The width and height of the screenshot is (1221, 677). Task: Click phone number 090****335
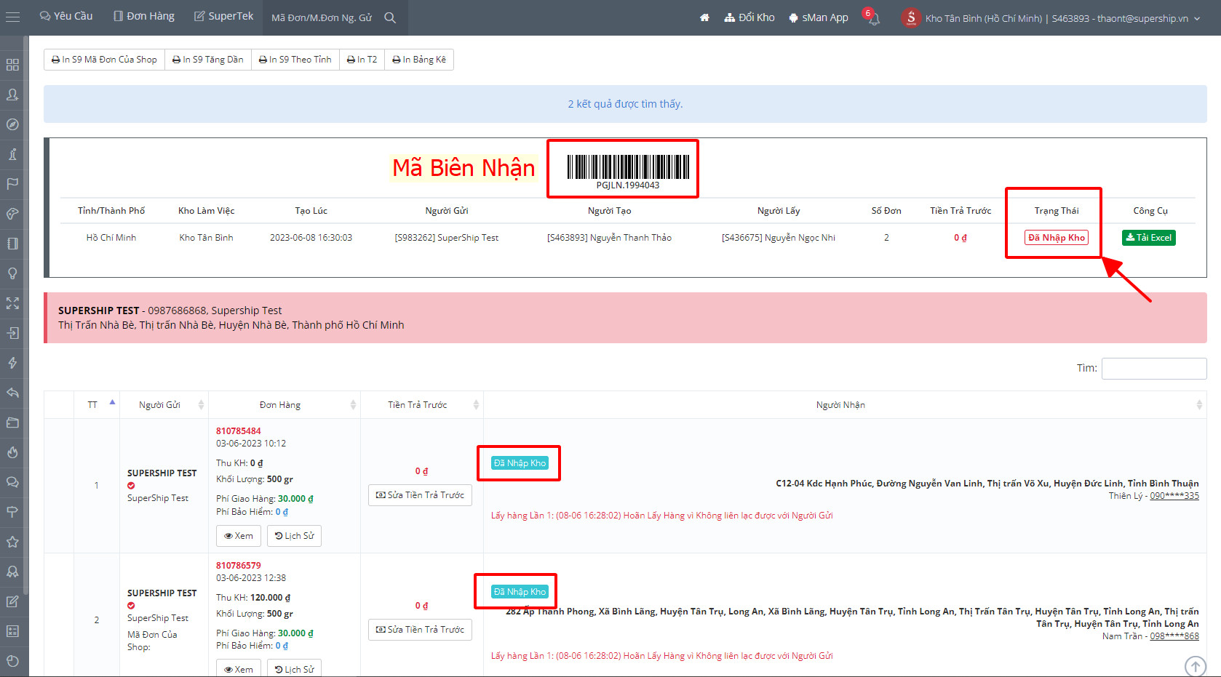(1174, 496)
